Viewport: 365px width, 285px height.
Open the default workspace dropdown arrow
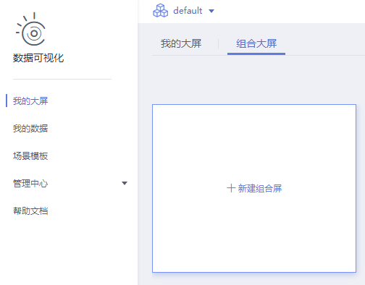pos(211,11)
